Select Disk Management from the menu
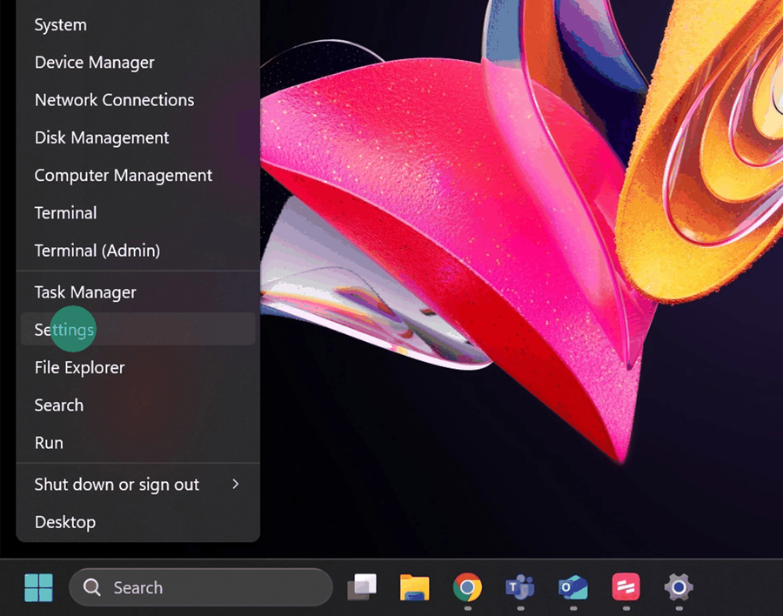Screen dimensions: 783x616 [102, 137]
